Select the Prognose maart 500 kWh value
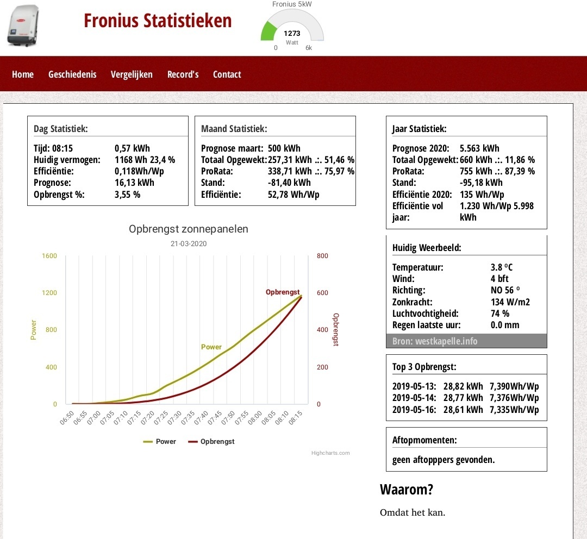Screen dimensions: 587x539 point(284,148)
